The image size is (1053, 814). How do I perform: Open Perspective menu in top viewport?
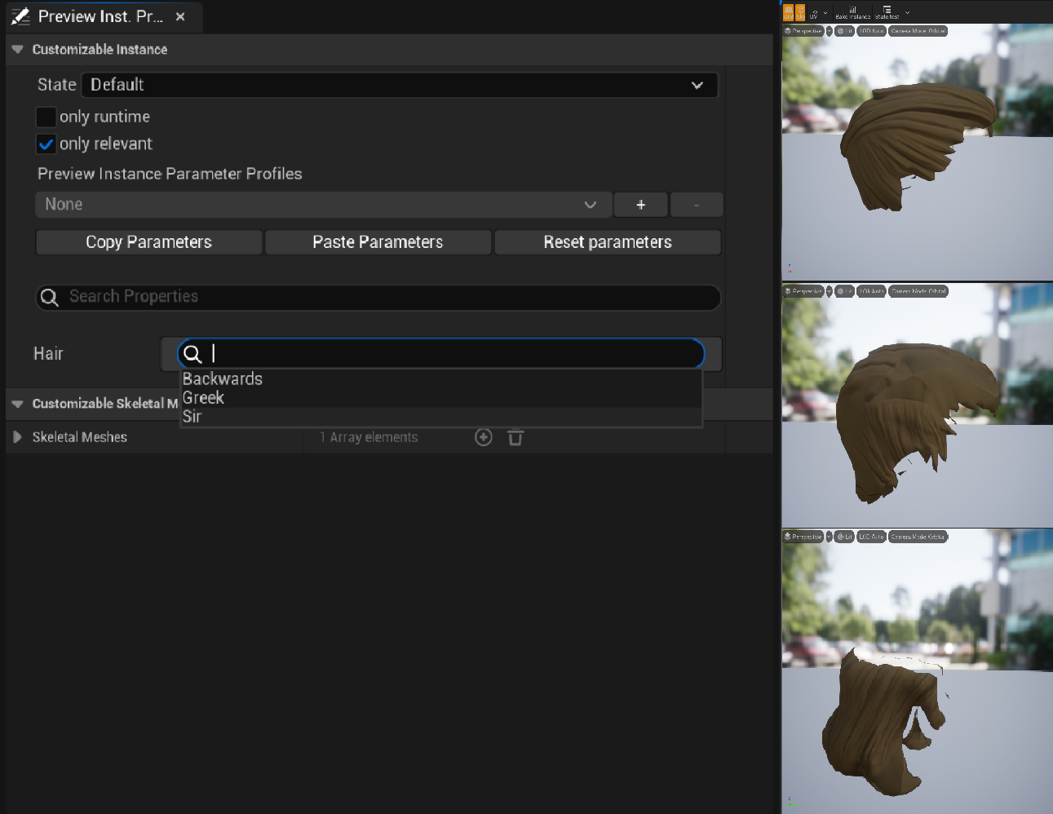tap(803, 31)
